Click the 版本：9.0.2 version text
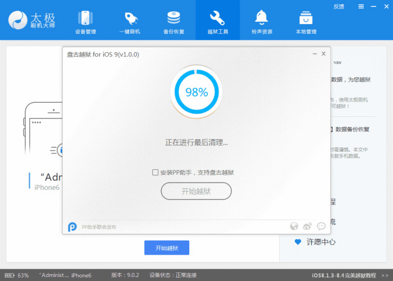This screenshot has height=281, width=393. [125, 275]
